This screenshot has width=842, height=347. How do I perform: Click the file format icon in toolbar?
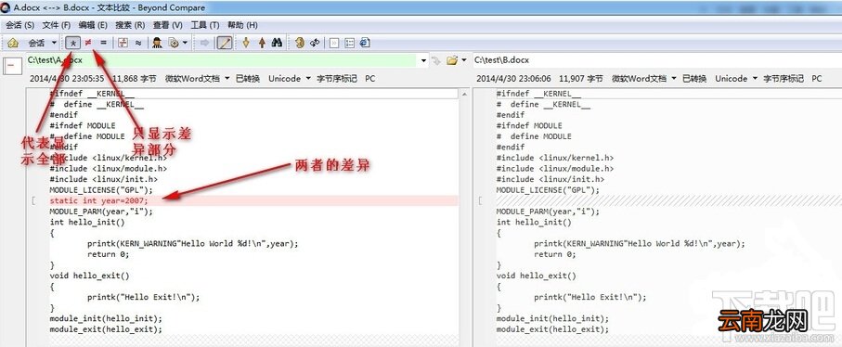coord(174,43)
